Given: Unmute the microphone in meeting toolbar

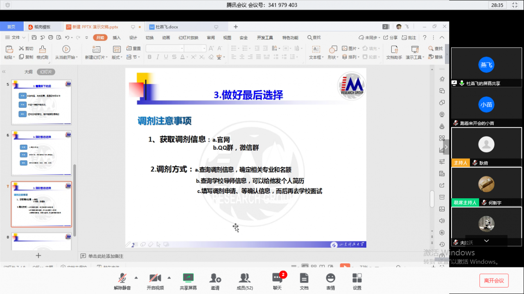Looking at the screenshot, I should click(x=122, y=281).
